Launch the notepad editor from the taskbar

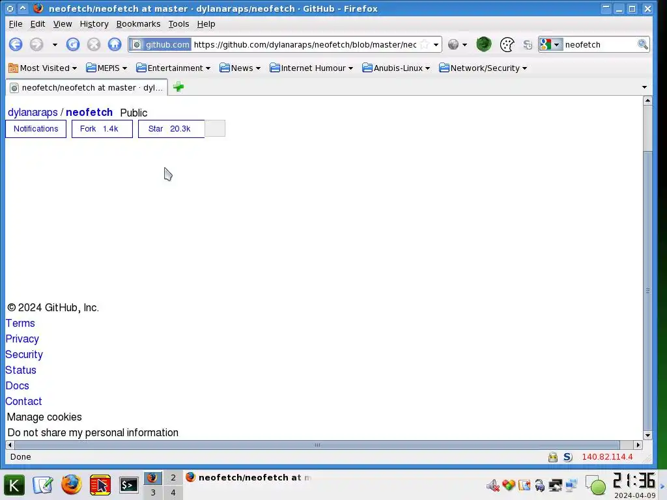[x=42, y=485]
